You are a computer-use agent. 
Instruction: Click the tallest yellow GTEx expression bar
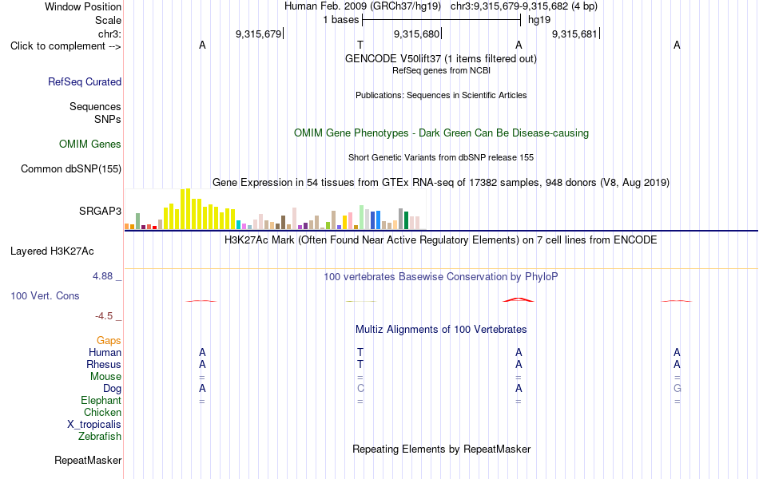tap(189, 208)
